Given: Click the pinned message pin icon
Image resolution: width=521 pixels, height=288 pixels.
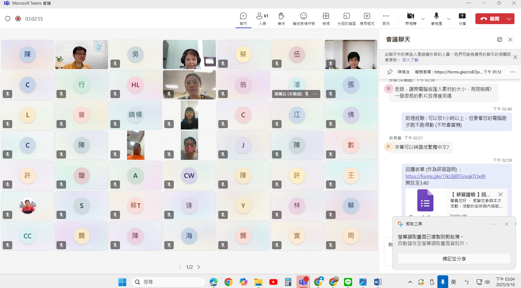Looking at the screenshot, I should tap(390, 72).
